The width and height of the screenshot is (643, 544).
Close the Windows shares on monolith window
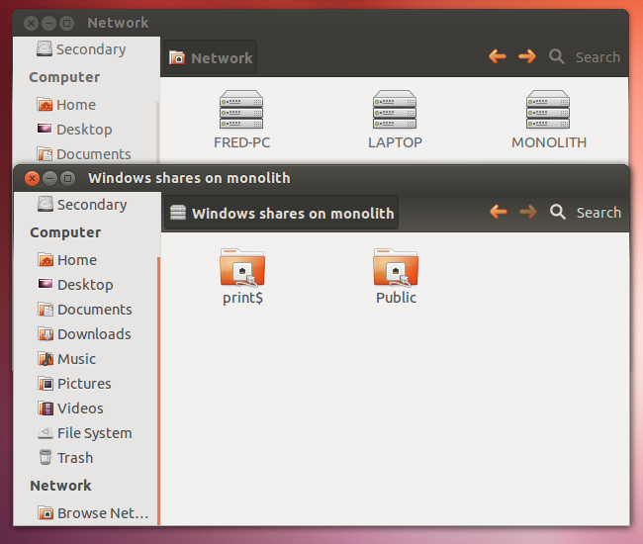coord(32,178)
